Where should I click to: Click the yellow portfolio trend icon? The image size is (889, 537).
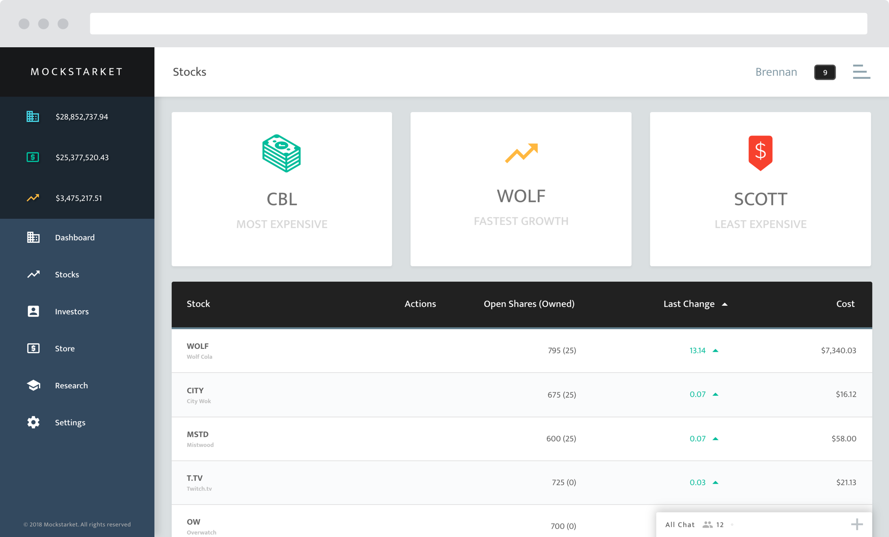coord(33,198)
